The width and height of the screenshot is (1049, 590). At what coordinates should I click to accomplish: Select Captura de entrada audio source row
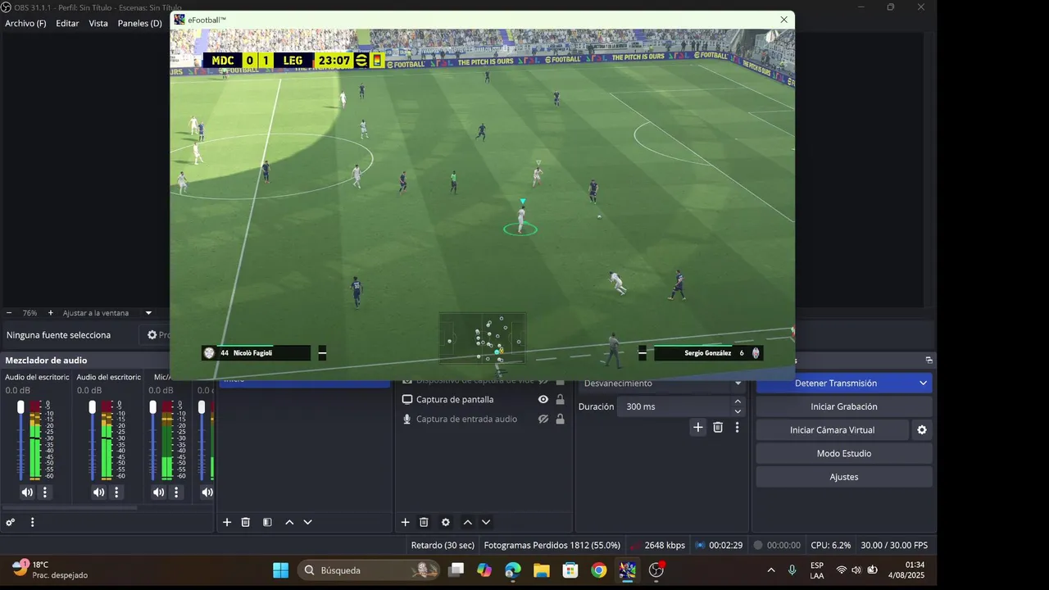(483, 419)
